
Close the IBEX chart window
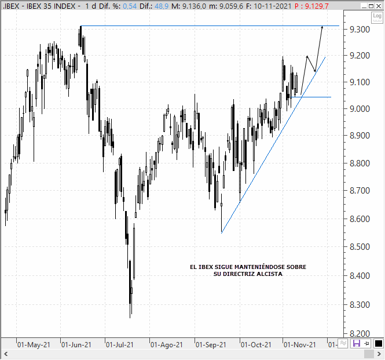point(379,6)
